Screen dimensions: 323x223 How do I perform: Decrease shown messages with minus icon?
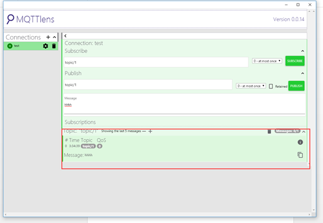144,131
